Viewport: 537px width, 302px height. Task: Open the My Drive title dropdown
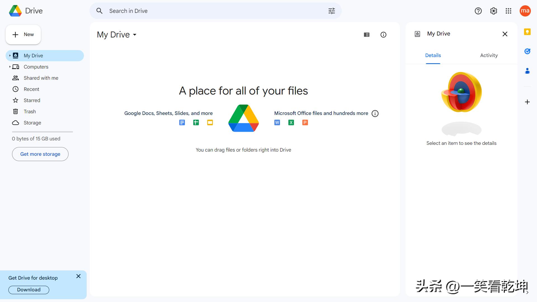(117, 35)
